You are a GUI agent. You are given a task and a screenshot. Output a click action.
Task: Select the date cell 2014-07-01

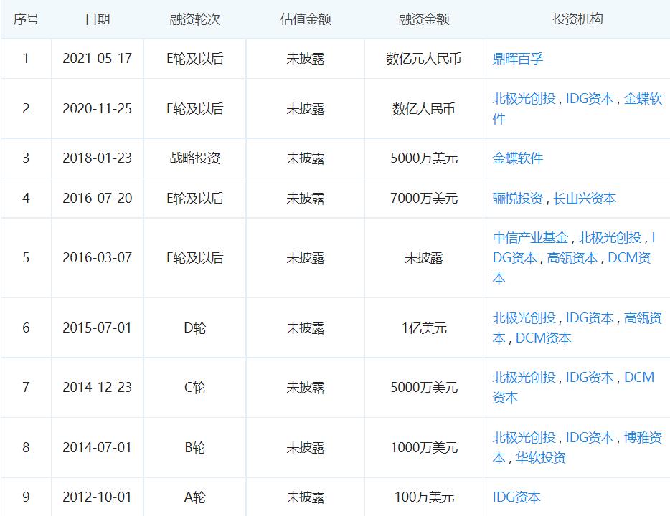click(98, 448)
